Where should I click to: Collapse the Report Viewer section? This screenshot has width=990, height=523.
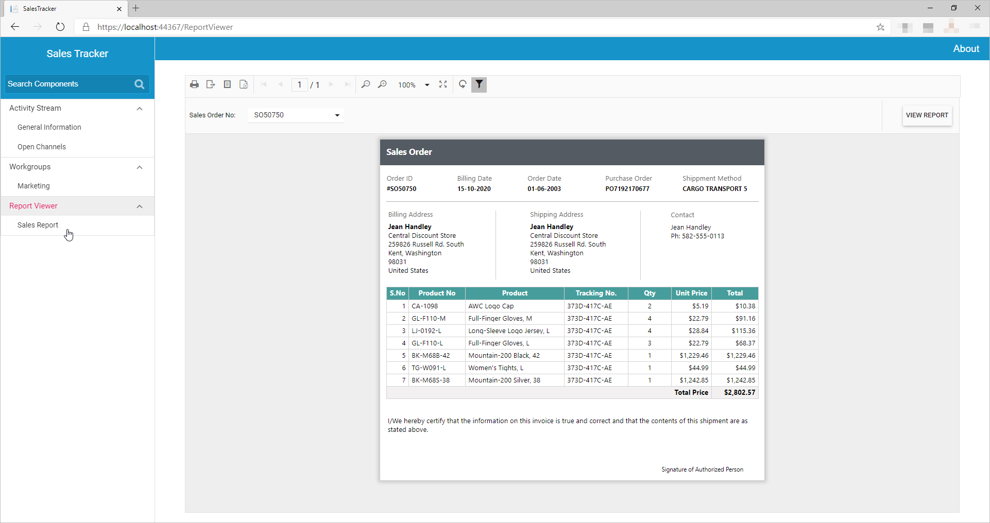tap(140, 206)
